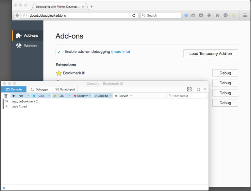Uncheck Enable add-on debugging checkbox

coord(59,52)
